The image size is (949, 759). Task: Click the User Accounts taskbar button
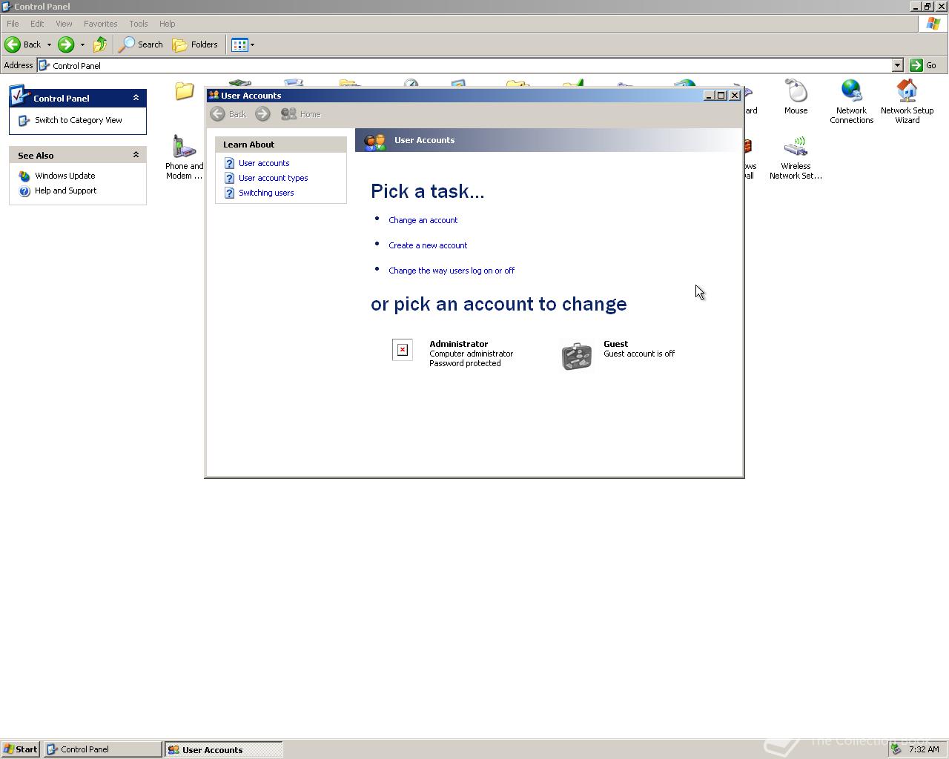(223, 749)
